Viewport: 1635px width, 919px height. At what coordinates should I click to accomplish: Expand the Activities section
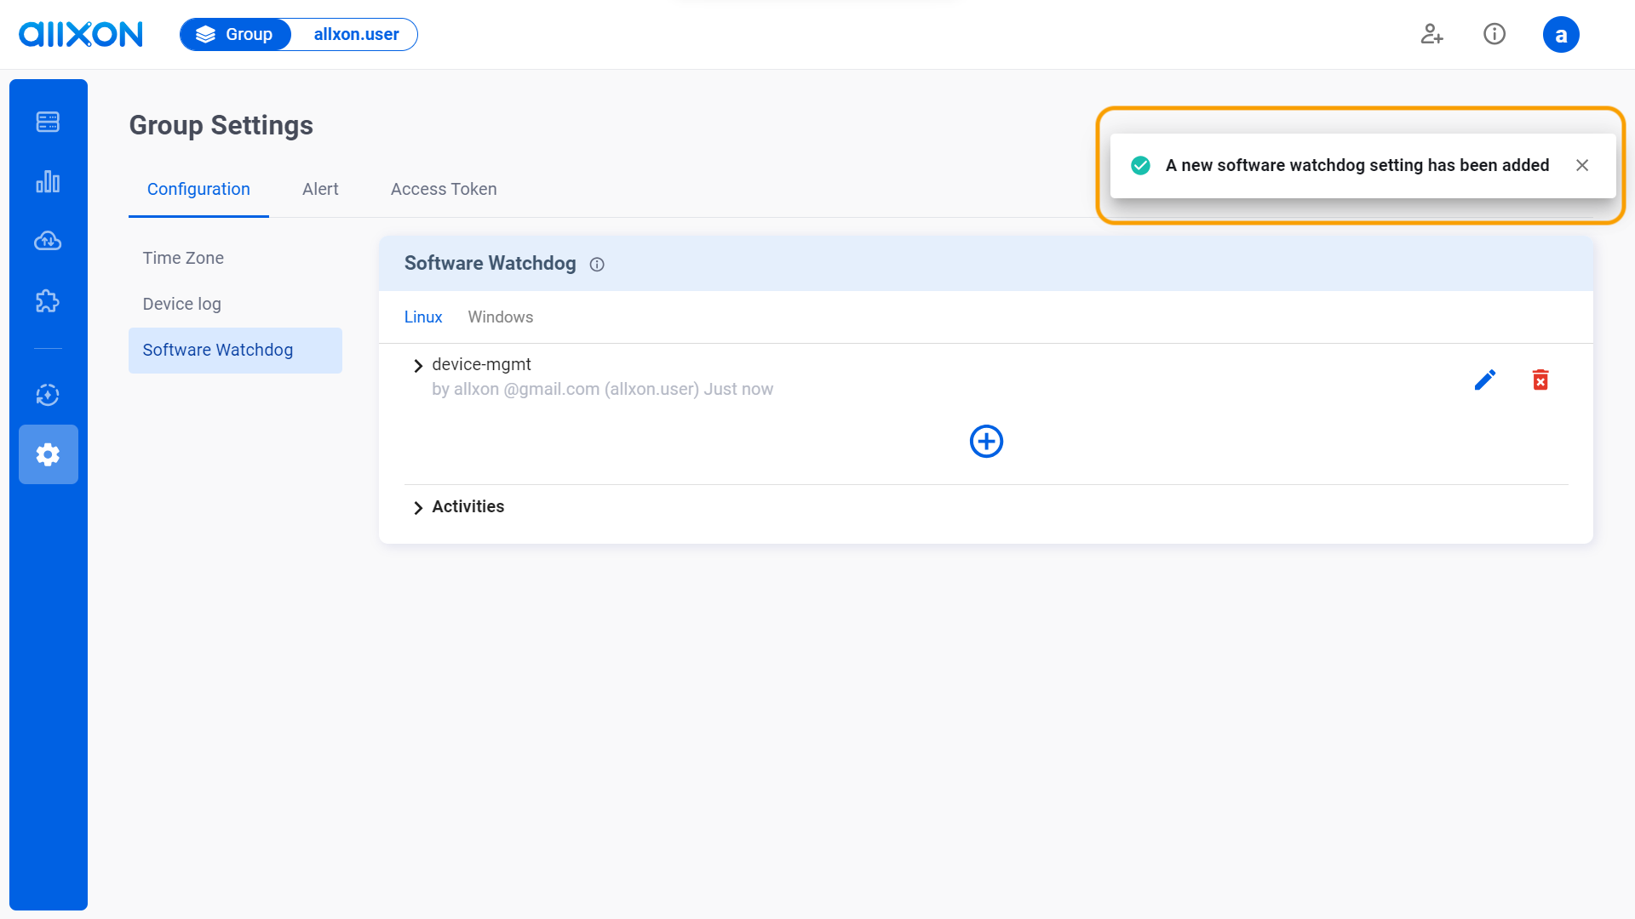pos(418,508)
